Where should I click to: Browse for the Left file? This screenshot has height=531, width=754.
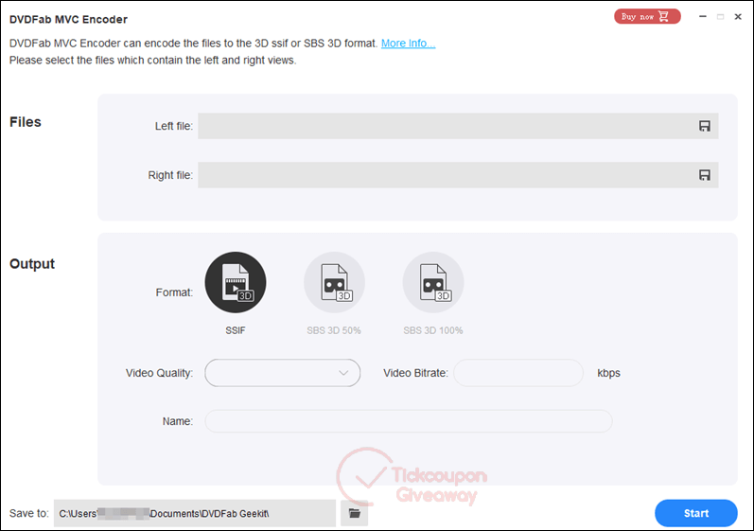point(705,126)
